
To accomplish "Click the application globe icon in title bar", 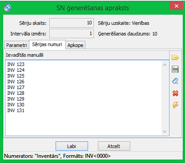I will point(8,8).
